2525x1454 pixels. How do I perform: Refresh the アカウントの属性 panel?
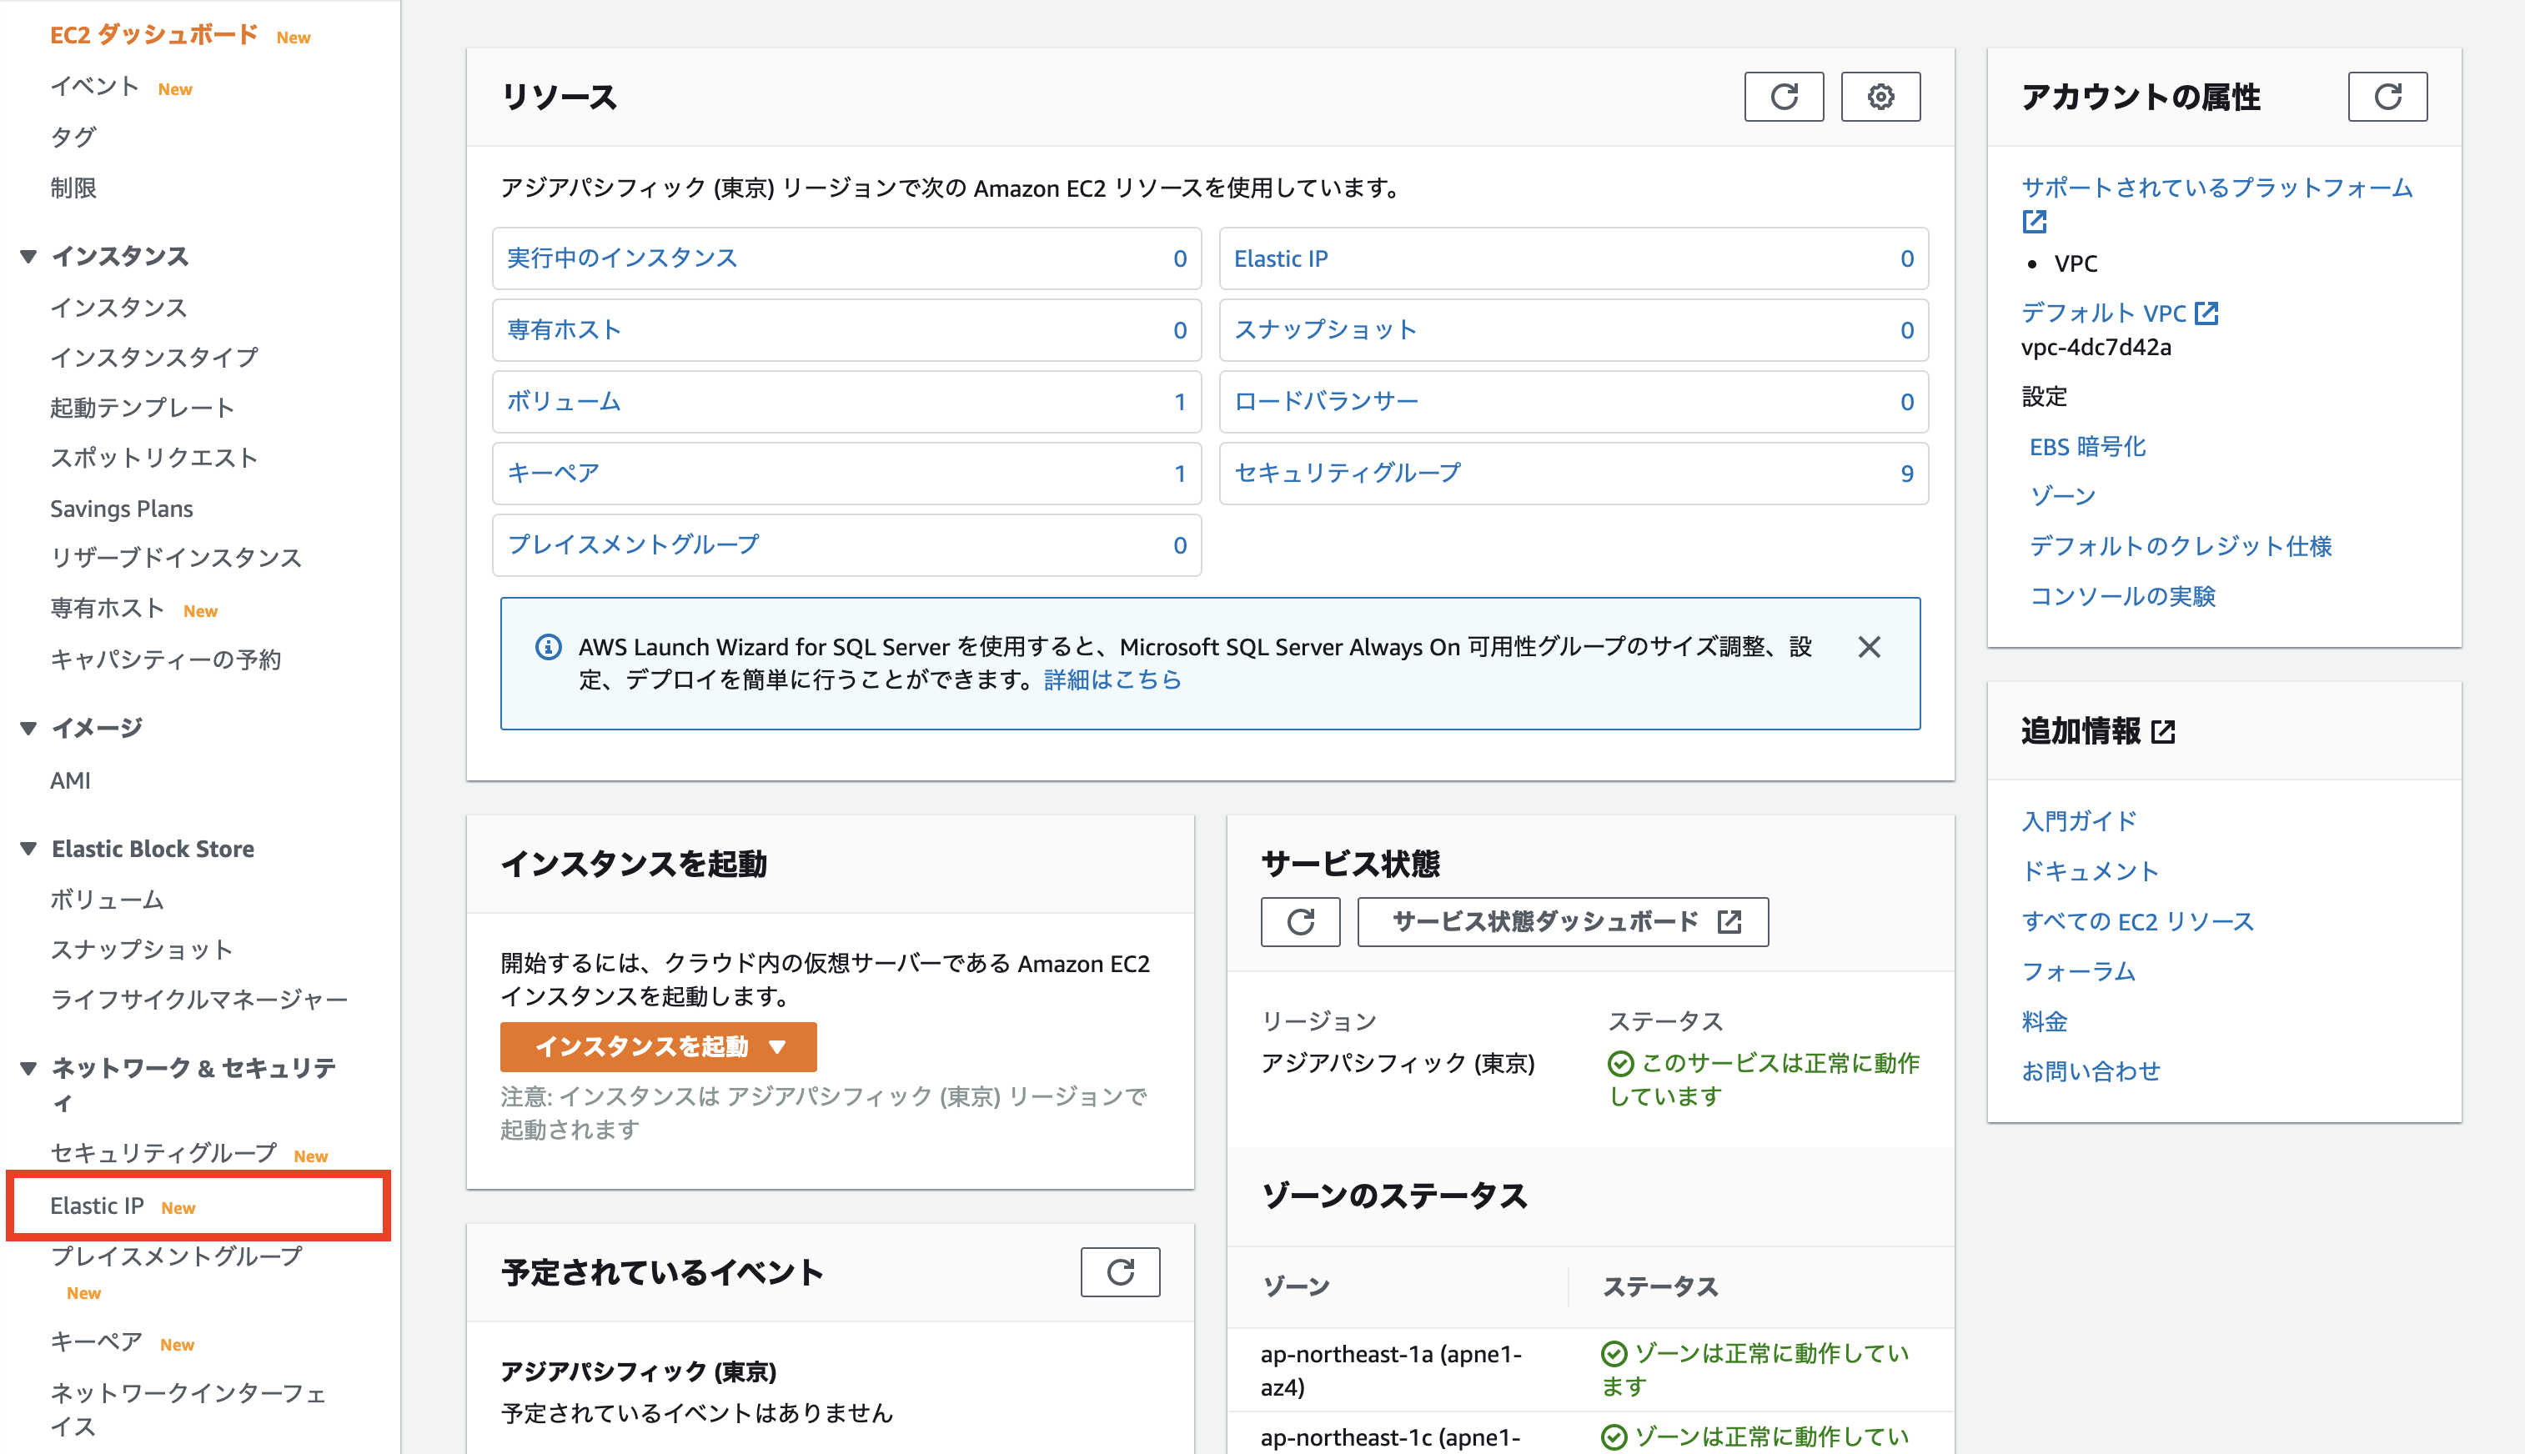click(x=2387, y=97)
